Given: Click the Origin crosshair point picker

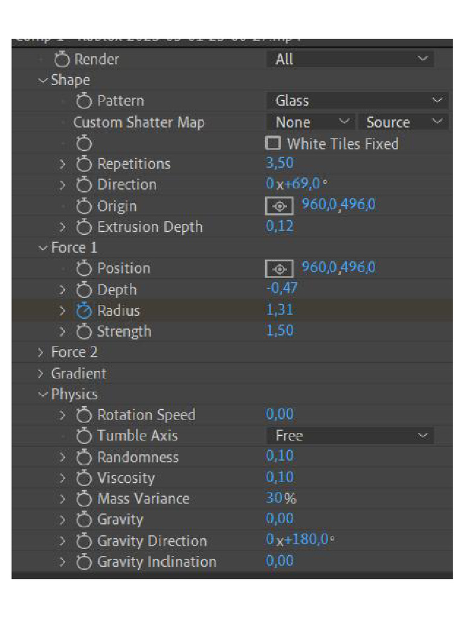Looking at the screenshot, I should [279, 206].
